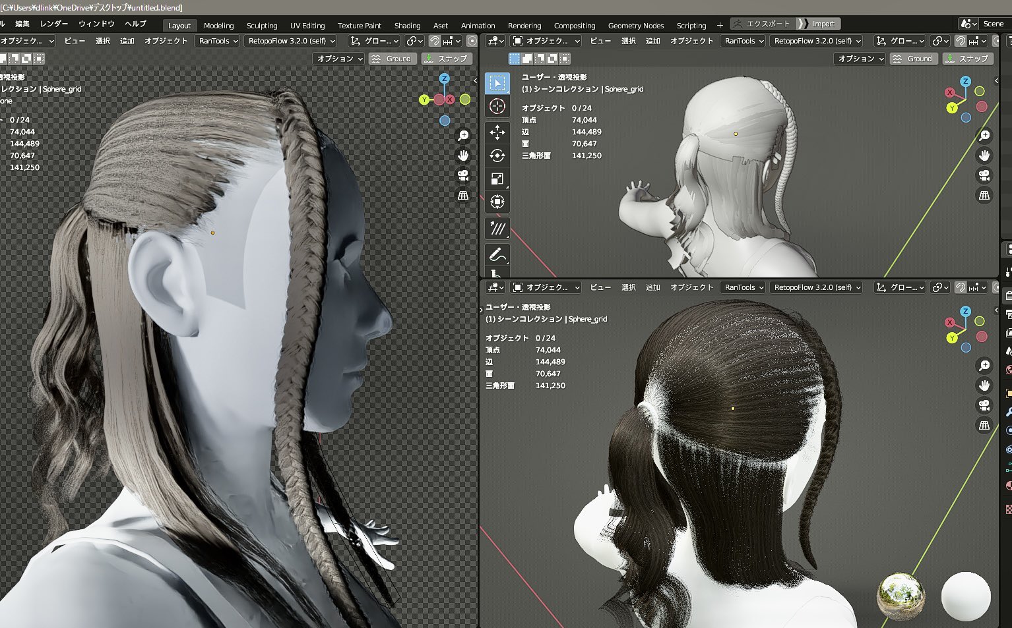This screenshot has height=628, width=1012.
Task: Enable the スナップ button in the viewport header
Action: [449, 58]
